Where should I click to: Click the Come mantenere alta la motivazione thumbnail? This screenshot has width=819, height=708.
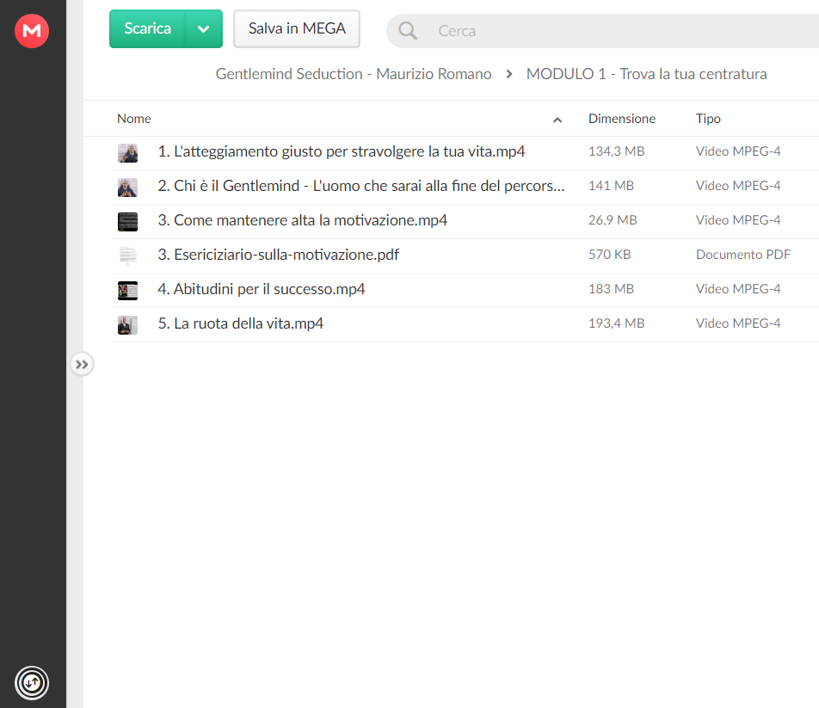tap(128, 222)
